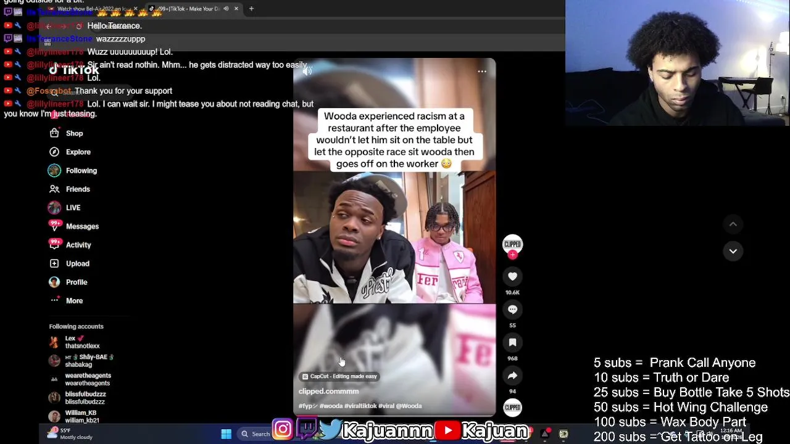Reload the page with refresh icon
Viewport: 790px width, 444px height.
click(78, 27)
